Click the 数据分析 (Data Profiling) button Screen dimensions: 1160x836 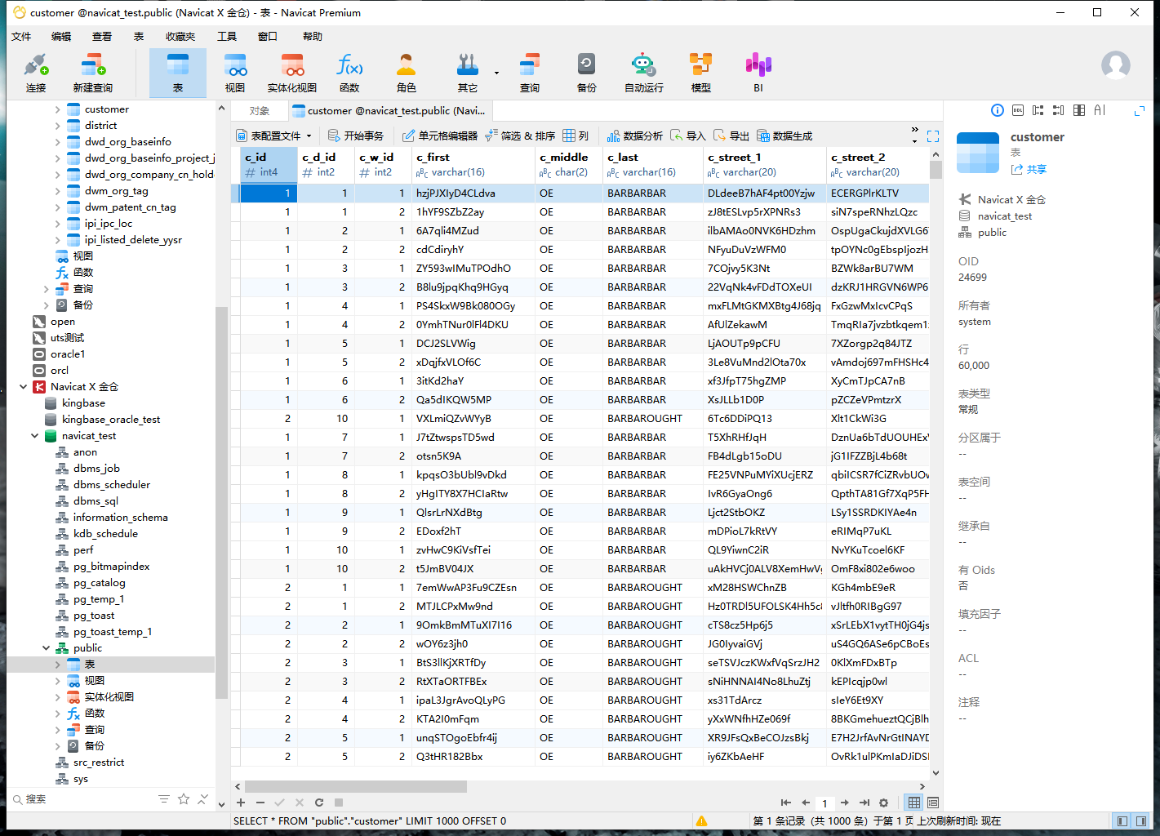click(635, 136)
